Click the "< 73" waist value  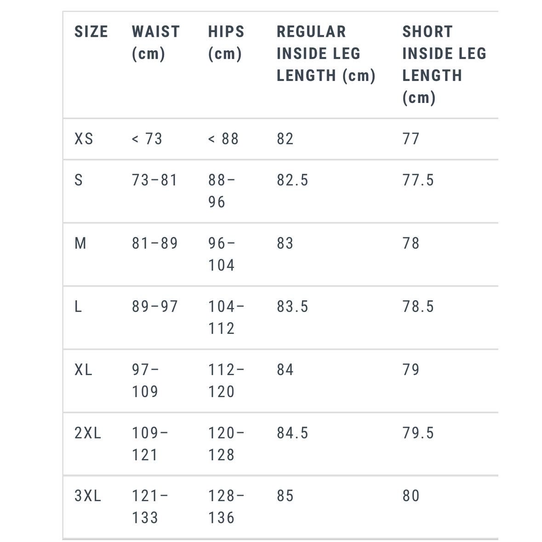tap(147, 139)
